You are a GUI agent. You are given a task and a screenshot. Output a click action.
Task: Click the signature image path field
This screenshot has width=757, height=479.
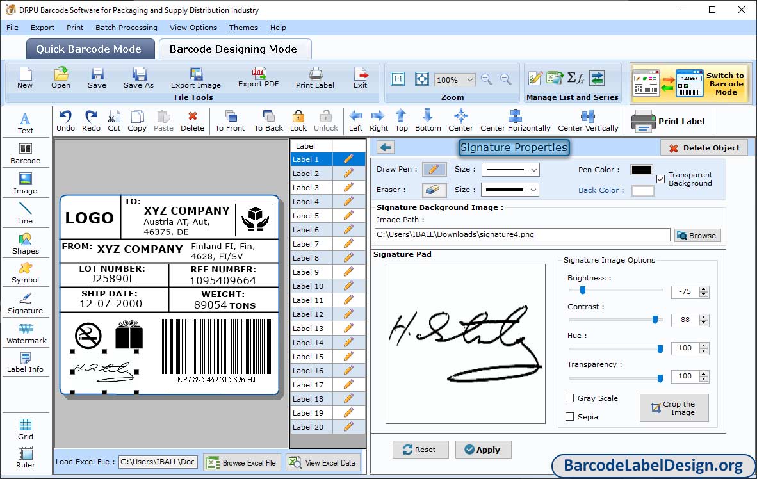(523, 234)
